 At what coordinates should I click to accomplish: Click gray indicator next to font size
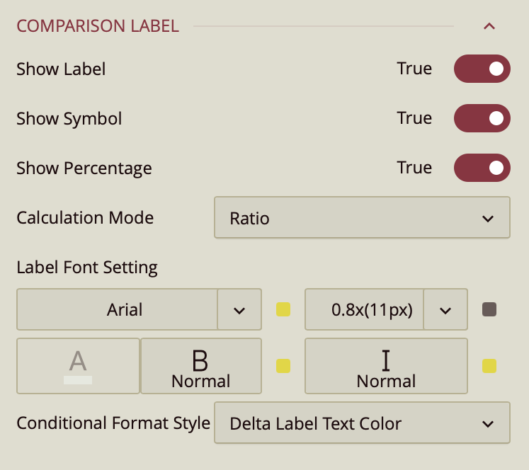click(x=489, y=309)
